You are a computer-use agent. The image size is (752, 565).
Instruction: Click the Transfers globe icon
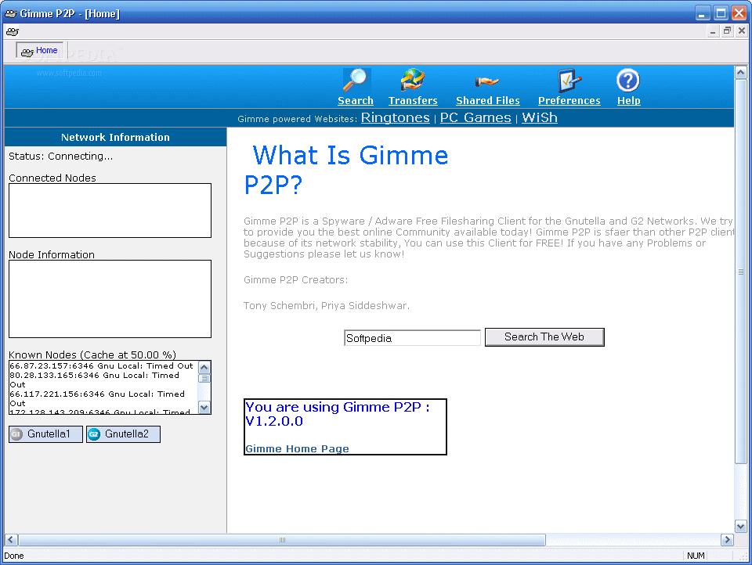[x=413, y=80]
